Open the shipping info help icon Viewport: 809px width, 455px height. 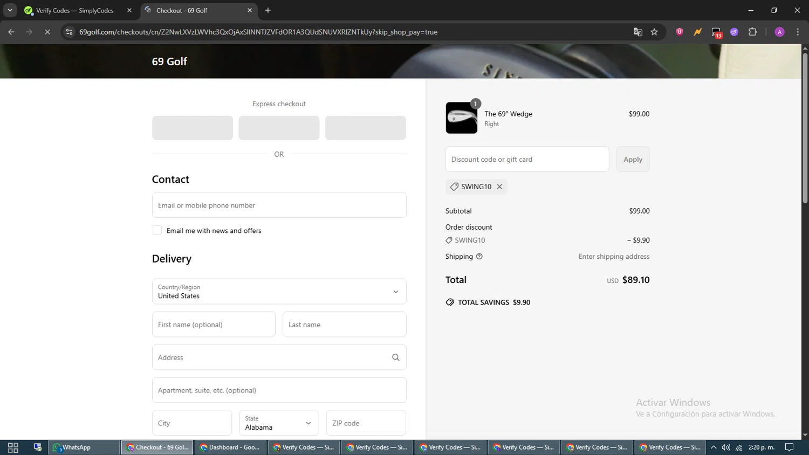click(479, 257)
